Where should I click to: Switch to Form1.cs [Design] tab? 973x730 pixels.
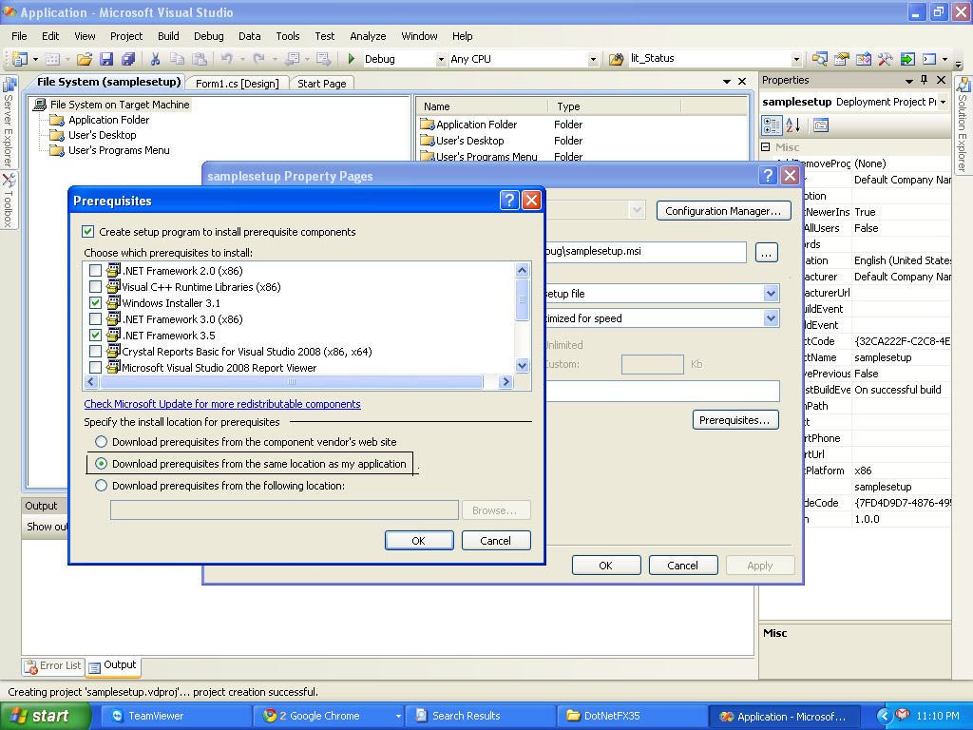(237, 84)
